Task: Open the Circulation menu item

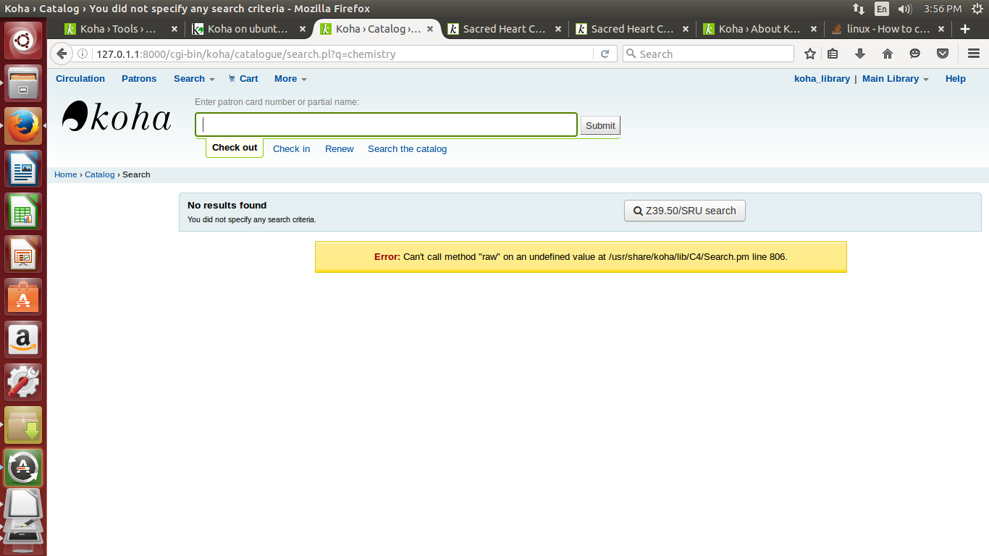Action: tap(80, 79)
